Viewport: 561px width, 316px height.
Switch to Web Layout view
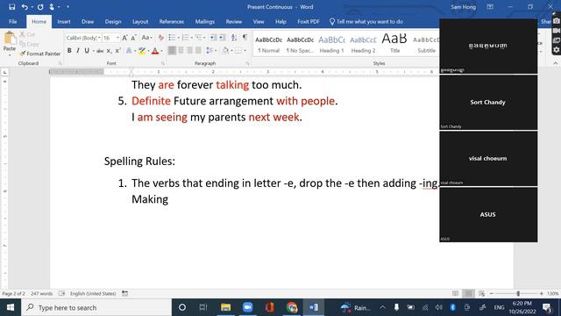coord(481,293)
